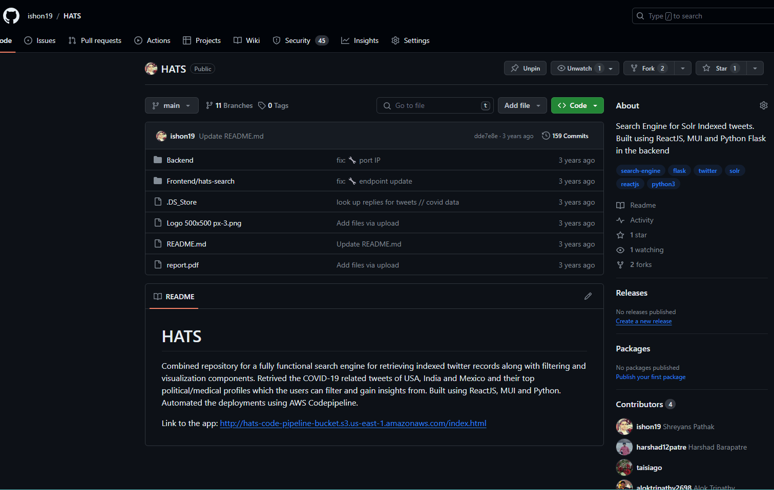Focus the Go to file search box
The width and height of the screenshot is (774, 490).
click(435, 105)
